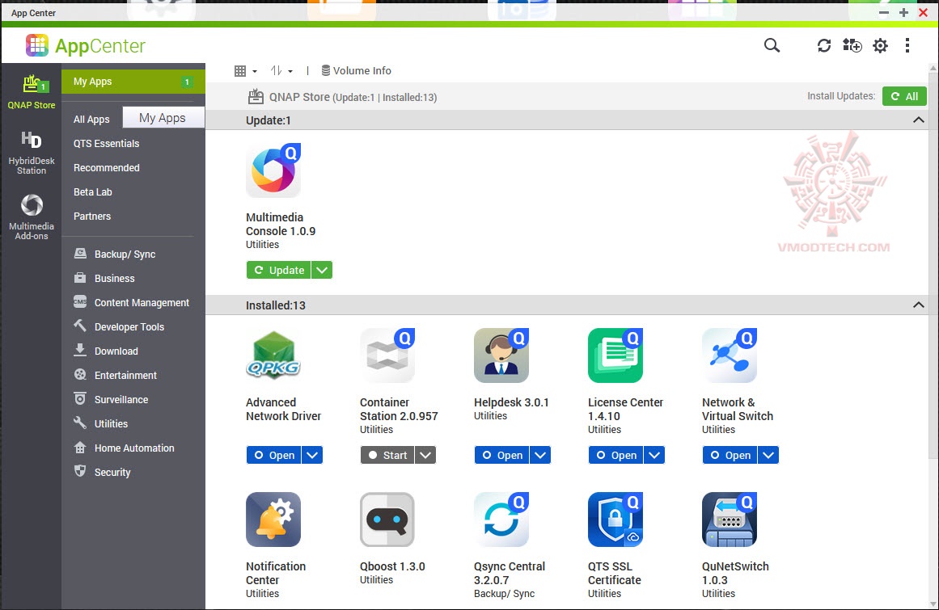Expand Helpdesk Open options arrow
The width and height of the screenshot is (939, 610).
click(540, 455)
